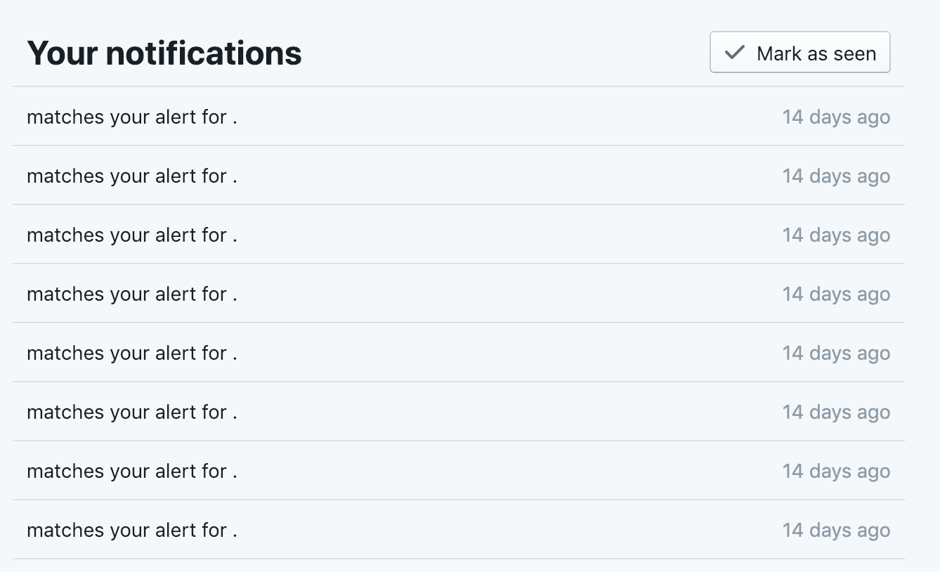The height and width of the screenshot is (572, 940).
Task: Open the fourth notification alert
Action: pyautogui.click(x=132, y=294)
